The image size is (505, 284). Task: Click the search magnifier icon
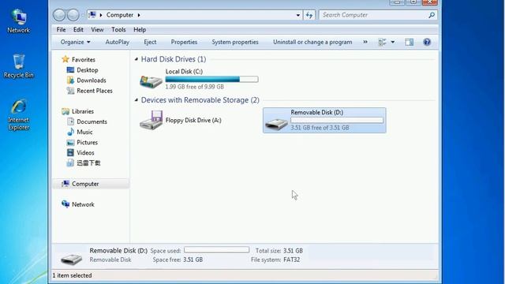[x=432, y=15]
